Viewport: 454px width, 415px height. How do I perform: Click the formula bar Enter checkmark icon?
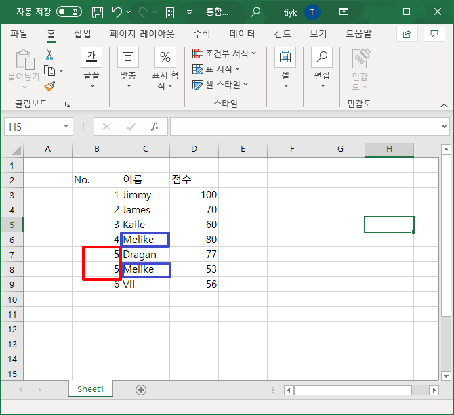click(131, 127)
